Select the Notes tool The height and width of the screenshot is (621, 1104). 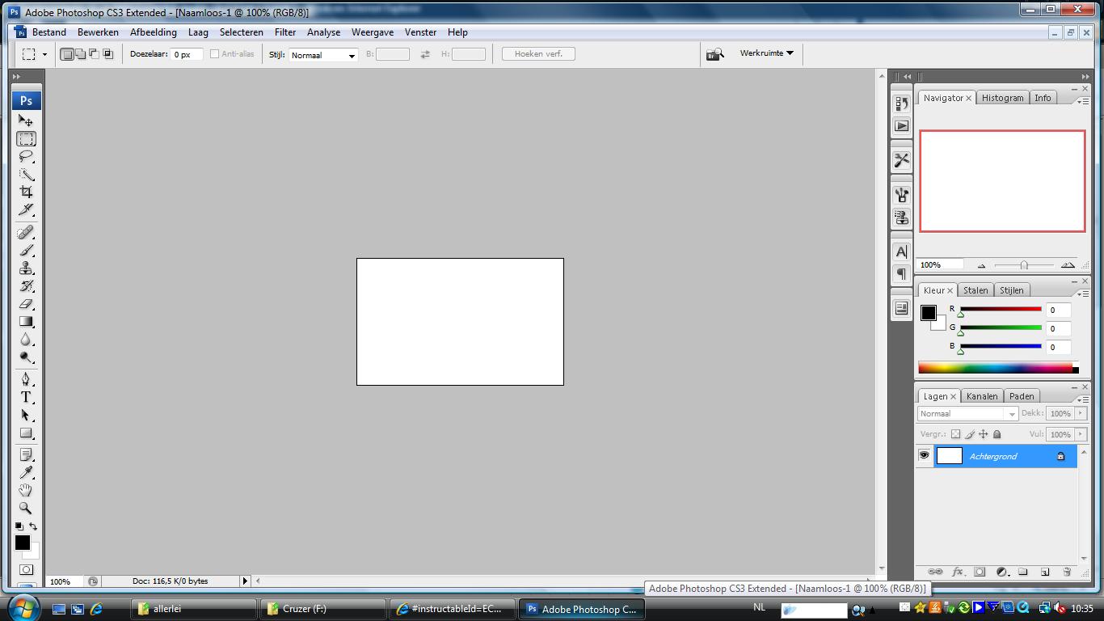tap(26, 454)
